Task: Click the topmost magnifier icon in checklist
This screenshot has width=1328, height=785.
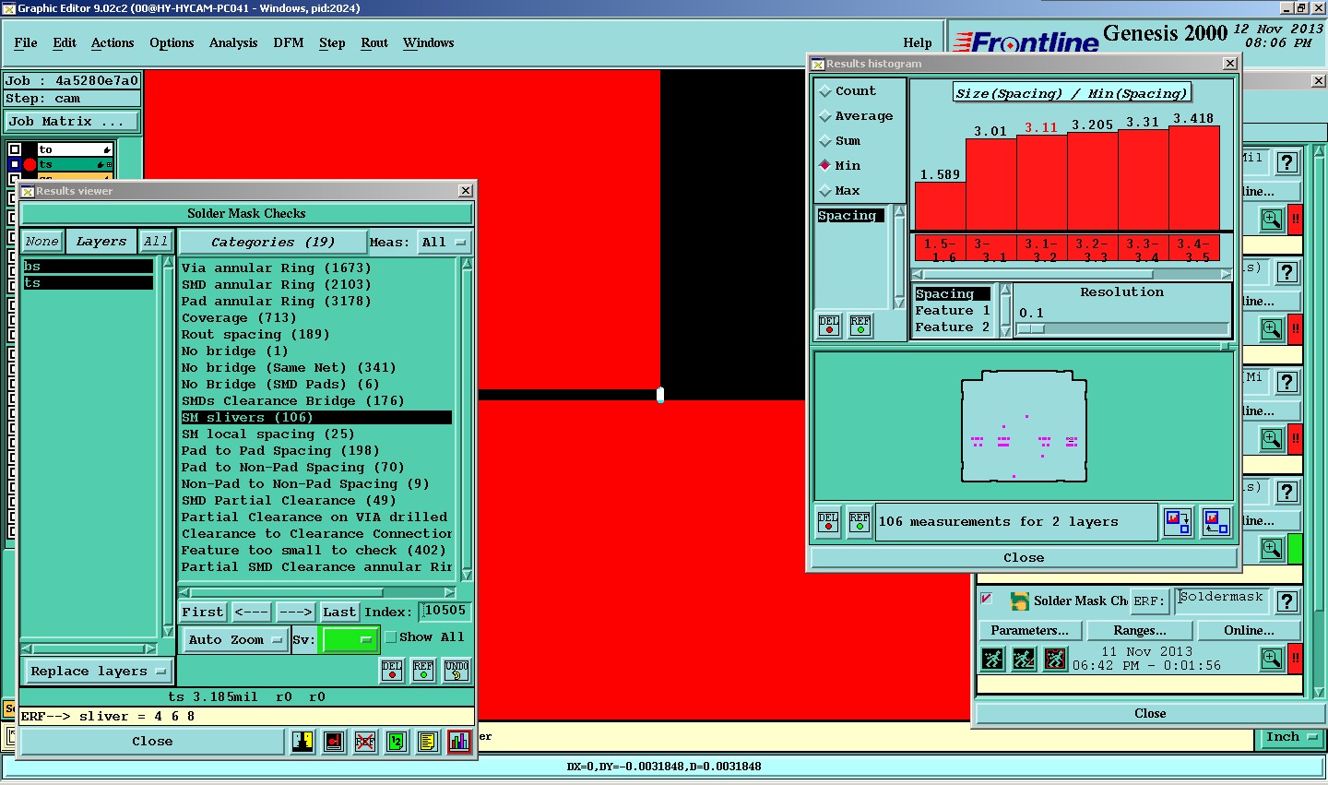Action: point(1272,220)
